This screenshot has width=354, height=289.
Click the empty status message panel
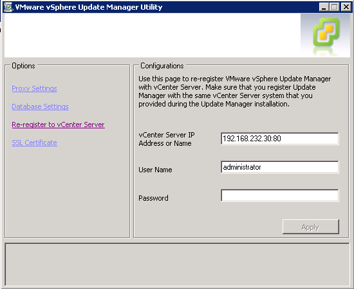click(x=177, y=264)
